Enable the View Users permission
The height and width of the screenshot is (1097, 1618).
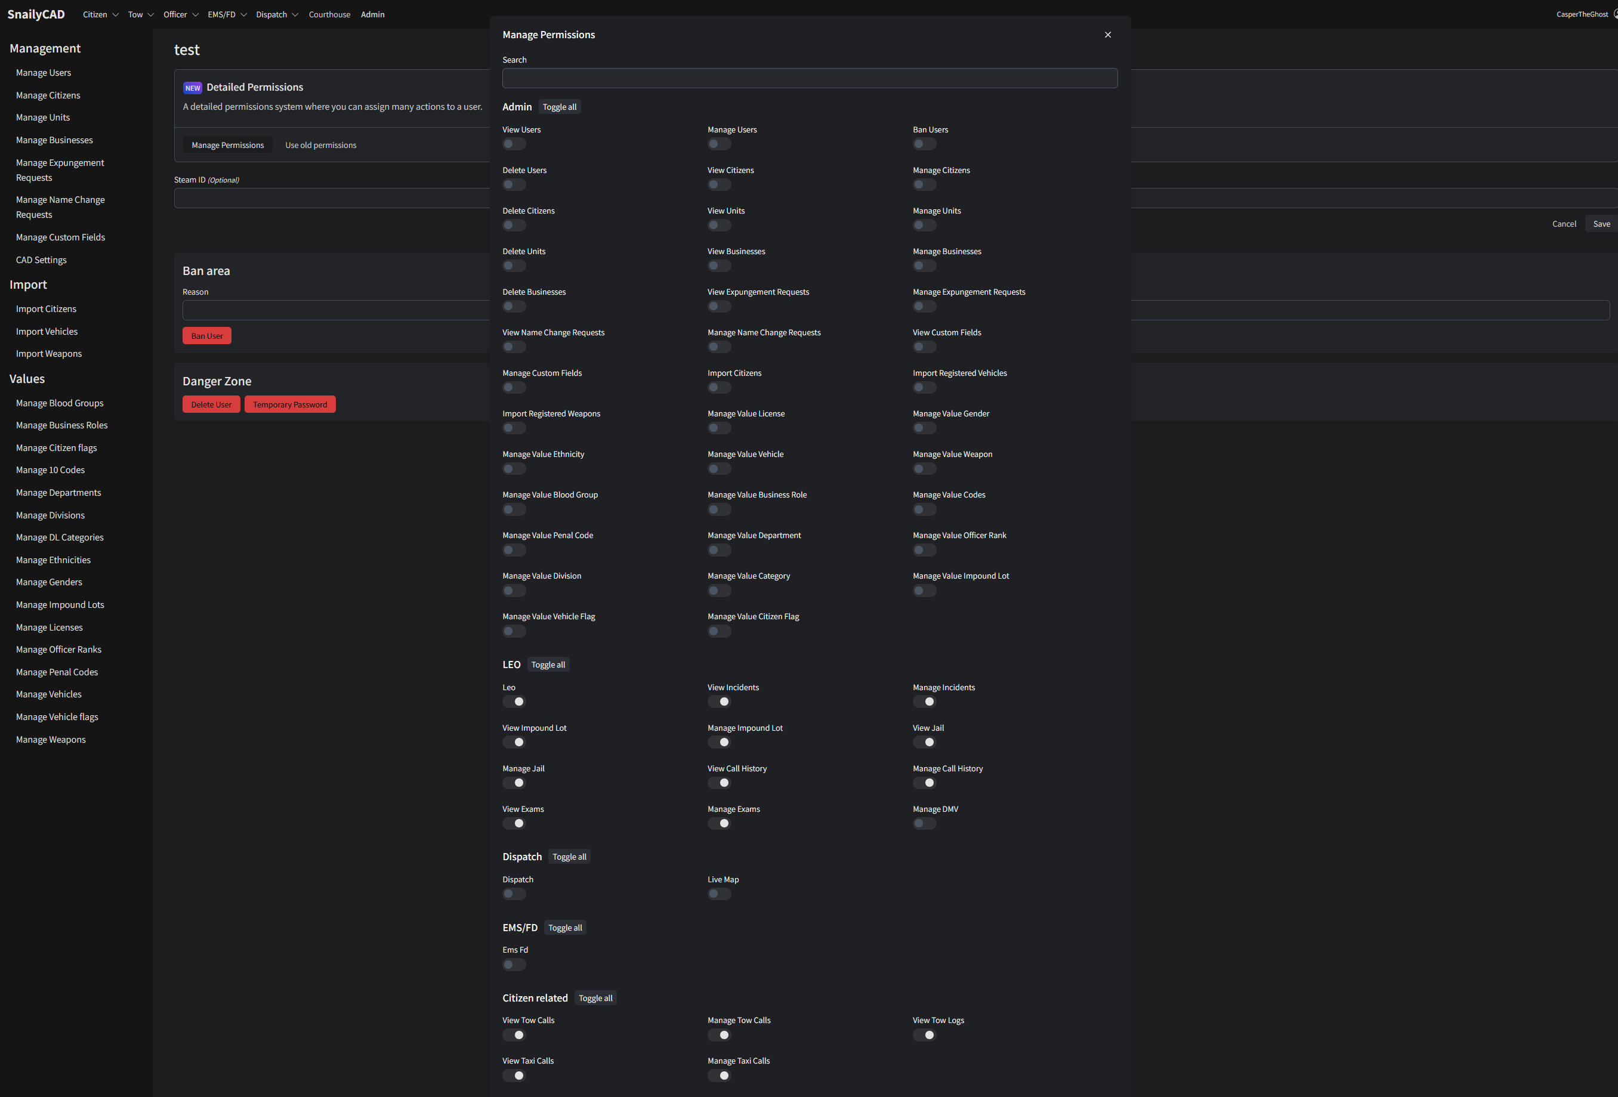pos(514,143)
